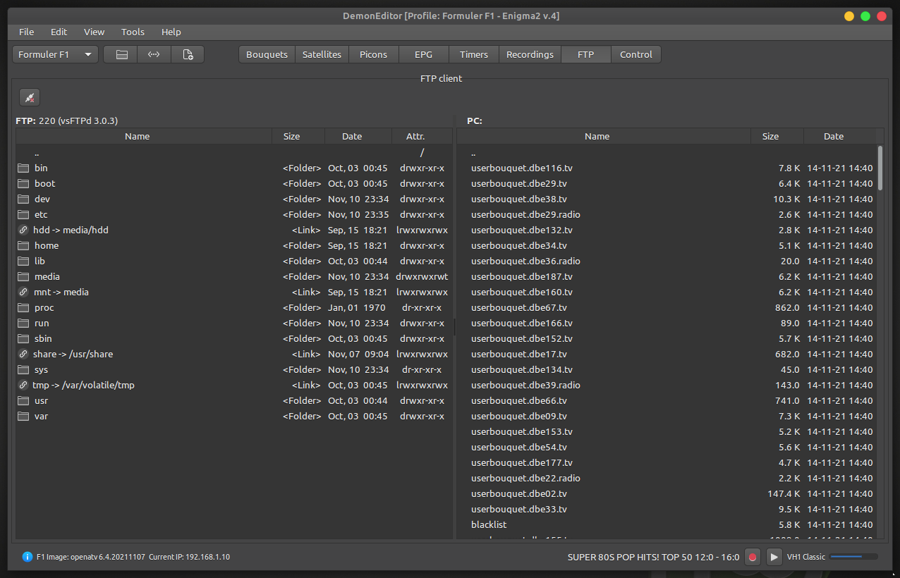The image size is (900, 578).
Task: Click the split-panel icon in the top toolbar
Action: (121, 55)
